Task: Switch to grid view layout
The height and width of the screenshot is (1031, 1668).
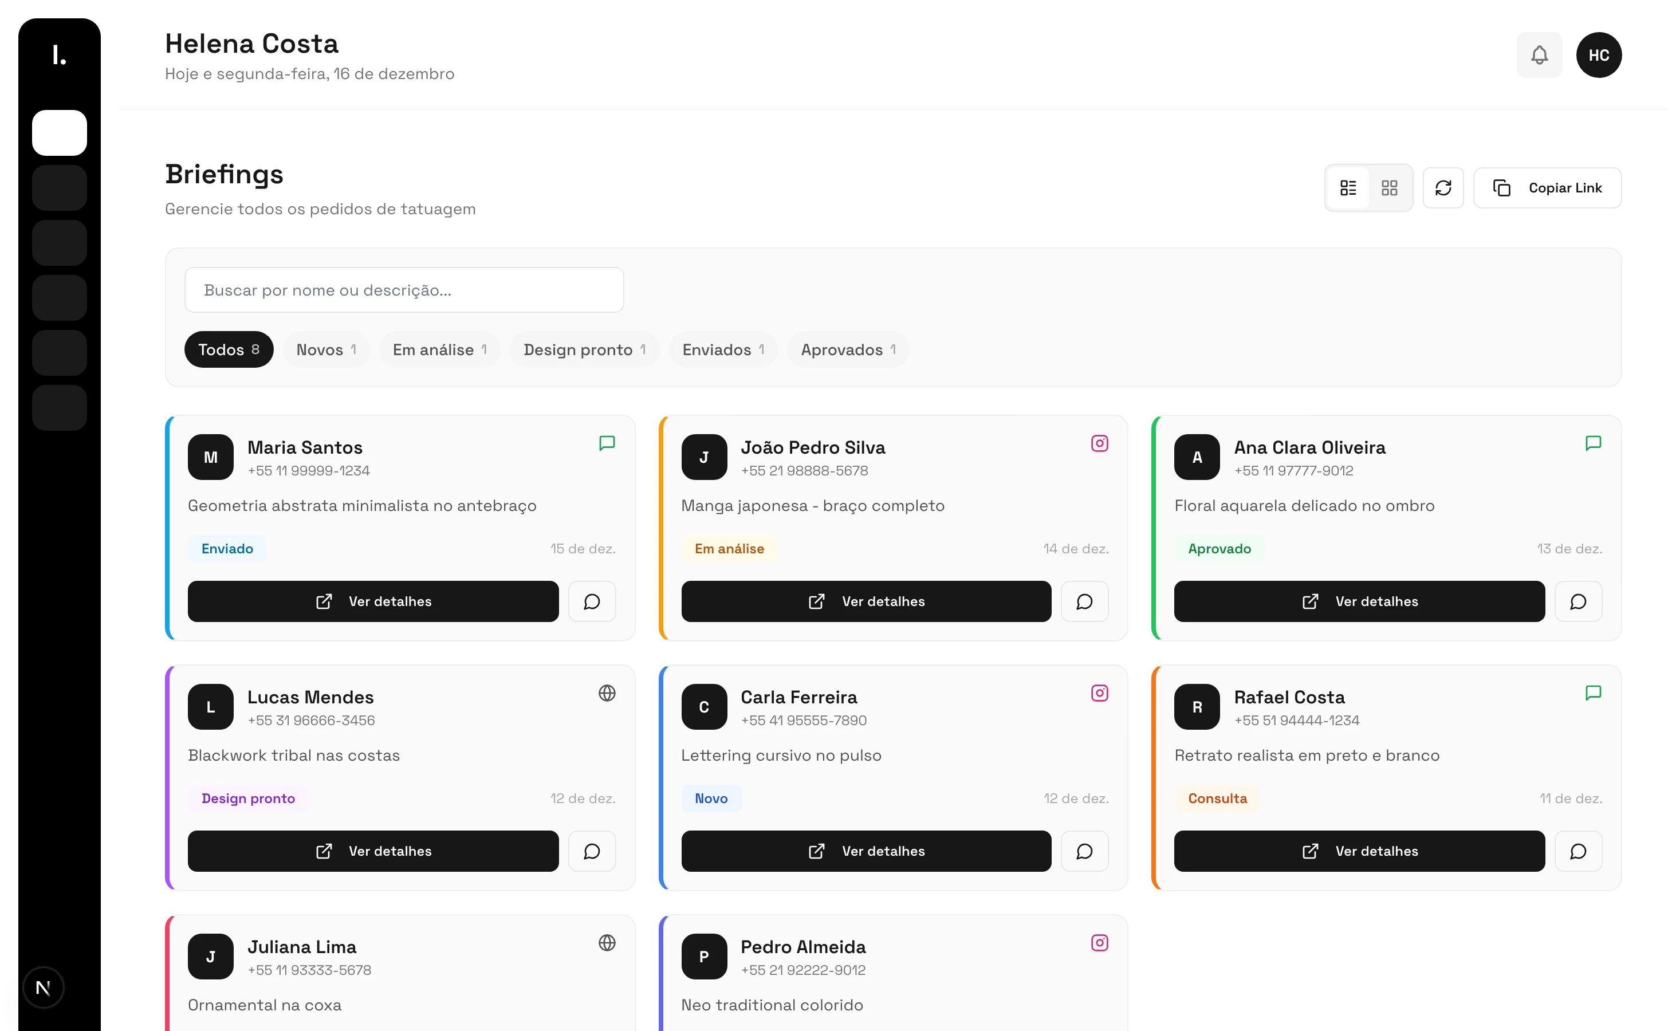Action: click(1389, 187)
